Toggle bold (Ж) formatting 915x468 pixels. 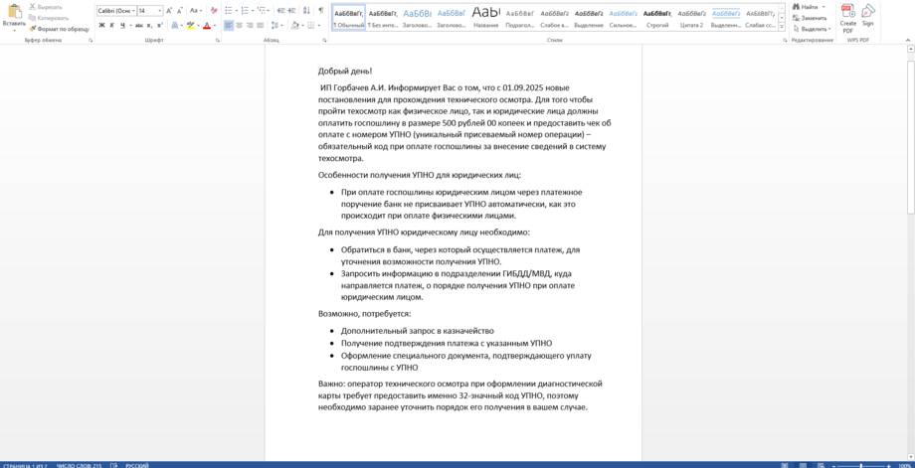101,26
